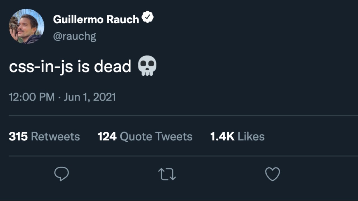Screen dimensions: 358x201
Task: Click the skull emoji in the tweet
Action: pyautogui.click(x=147, y=66)
